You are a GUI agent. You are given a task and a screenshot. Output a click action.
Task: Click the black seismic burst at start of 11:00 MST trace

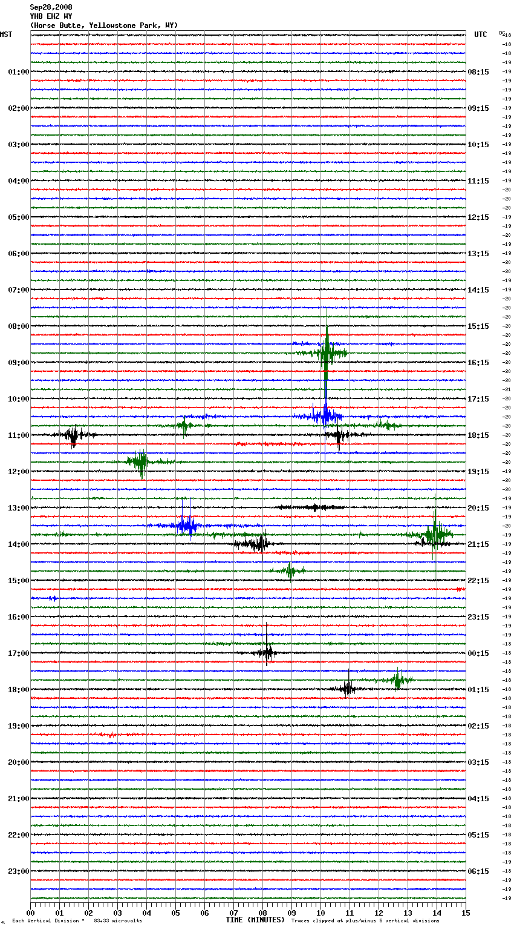coord(73,435)
